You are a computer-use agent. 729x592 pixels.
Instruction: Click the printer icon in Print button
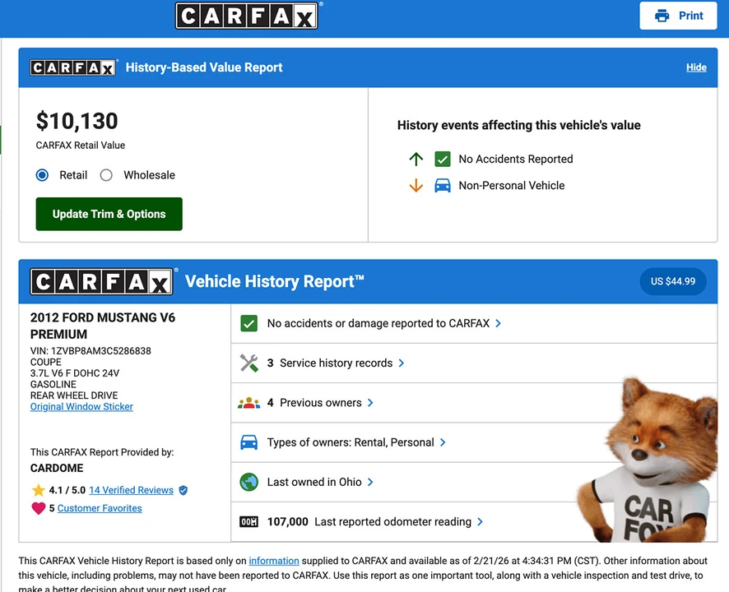[x=662, y=16]
